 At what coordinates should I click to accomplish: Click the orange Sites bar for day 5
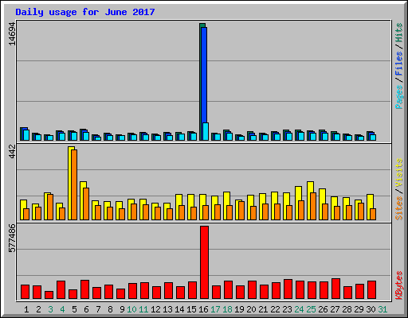(x=74, y=184)
